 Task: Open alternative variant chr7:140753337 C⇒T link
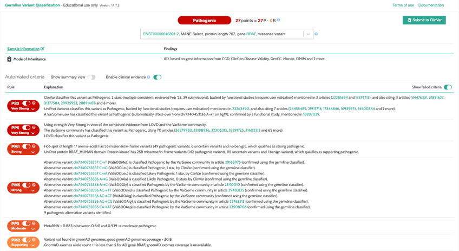tap(90, 162)
